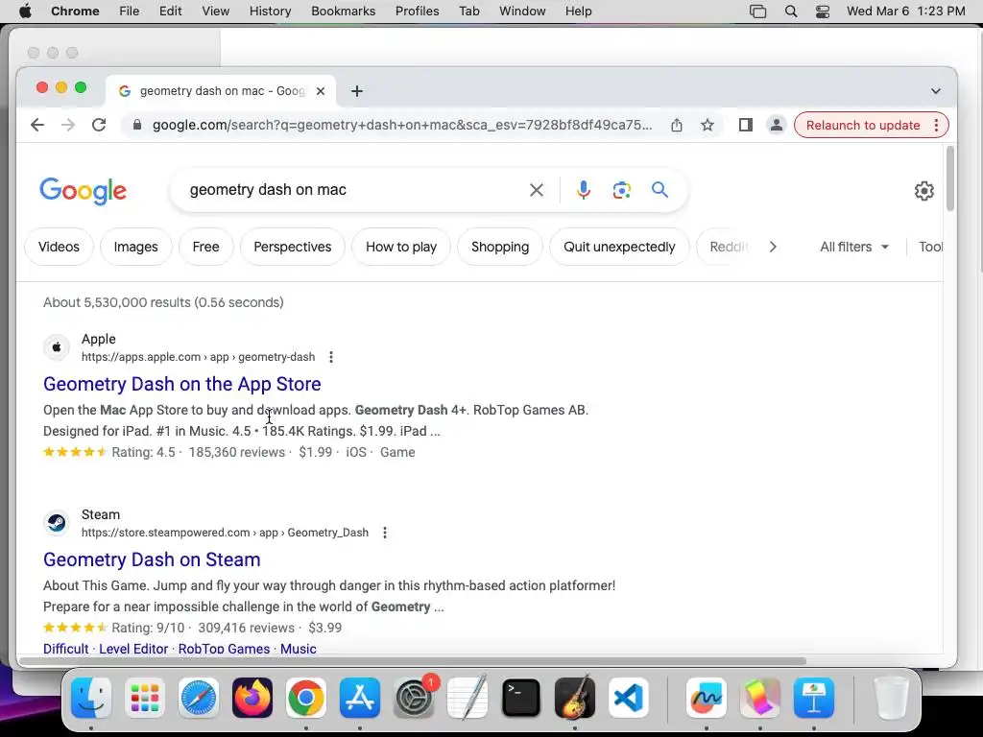
Task: Open Control Center in the menu bar
Action: coord(823,12)
